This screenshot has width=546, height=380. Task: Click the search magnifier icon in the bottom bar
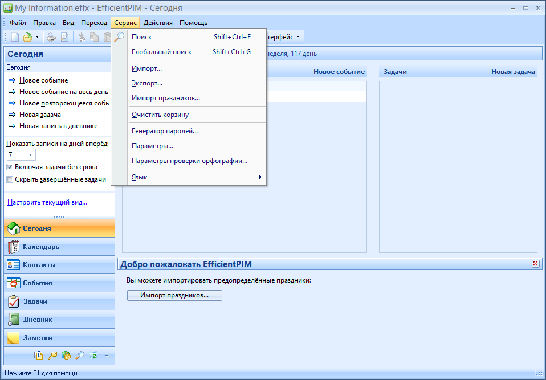click(80, 356)
